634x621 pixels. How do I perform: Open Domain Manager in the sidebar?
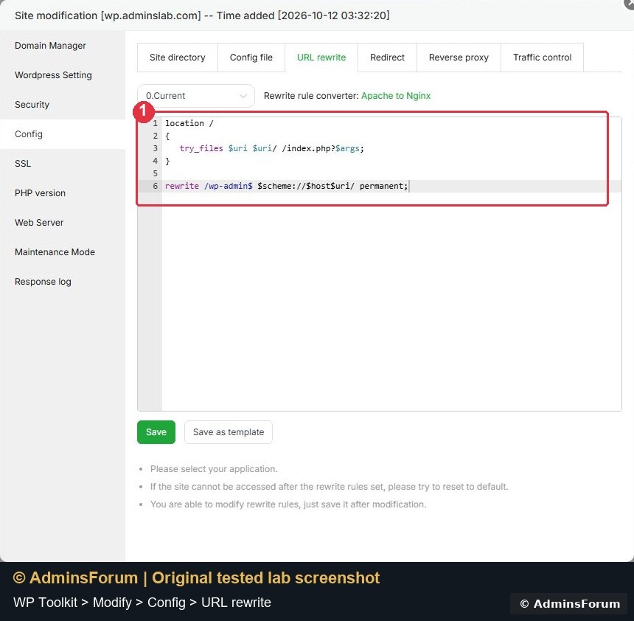50,46
